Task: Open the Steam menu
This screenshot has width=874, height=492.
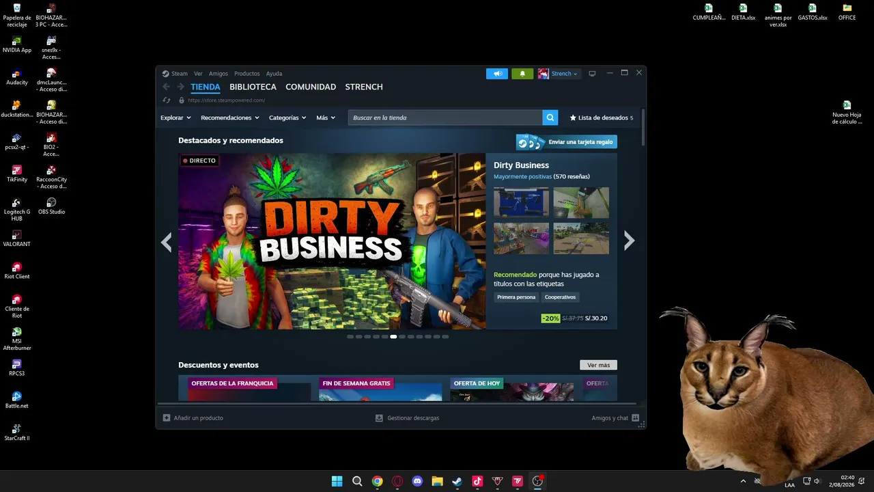Action: coord(180,74)
